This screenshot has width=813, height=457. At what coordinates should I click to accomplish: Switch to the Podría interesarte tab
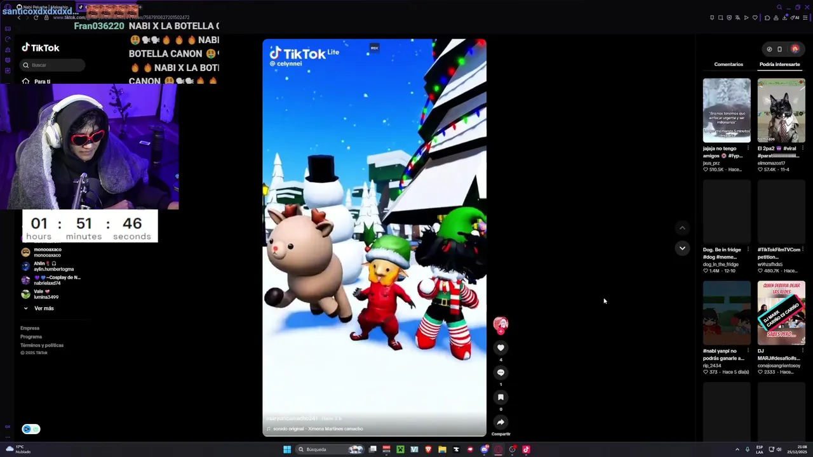[779, 64]
